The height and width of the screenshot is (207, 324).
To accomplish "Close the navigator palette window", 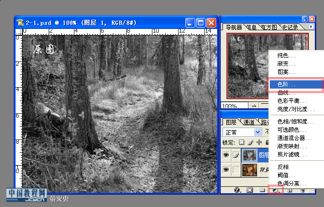I will pyautogui.click(x=312, y=19).
